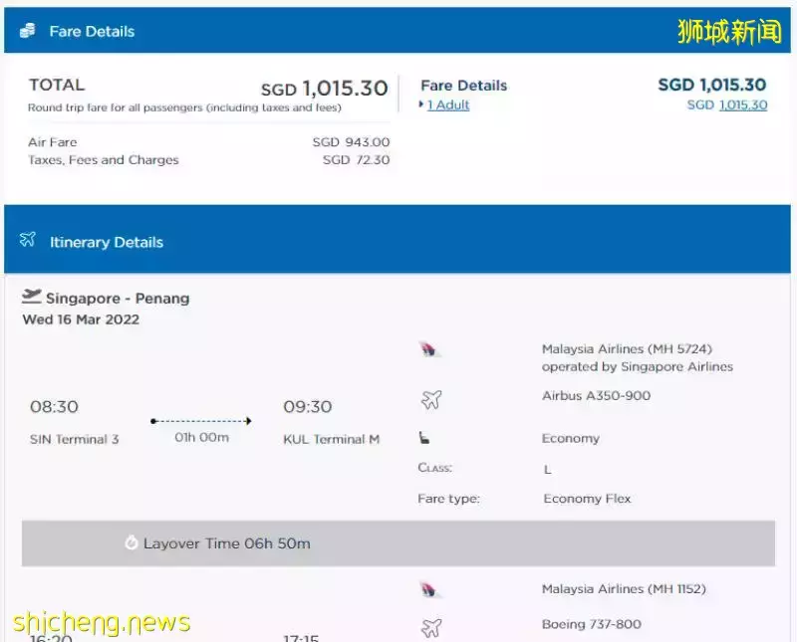
Task: Click the Economy Flex fare type text
Action: 587,499
